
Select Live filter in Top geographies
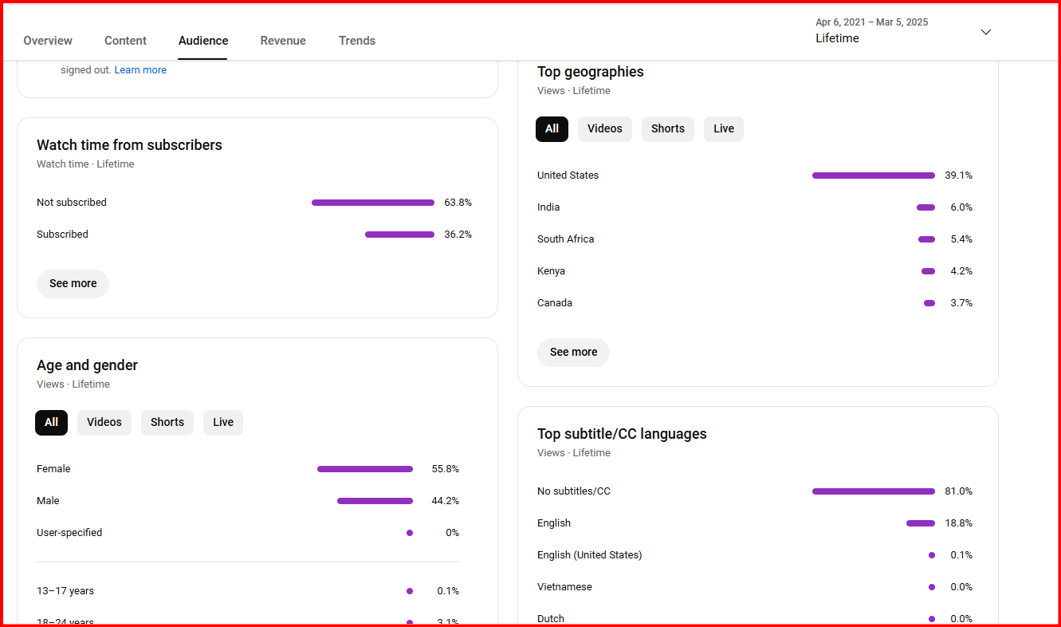(x=724, y=129)
